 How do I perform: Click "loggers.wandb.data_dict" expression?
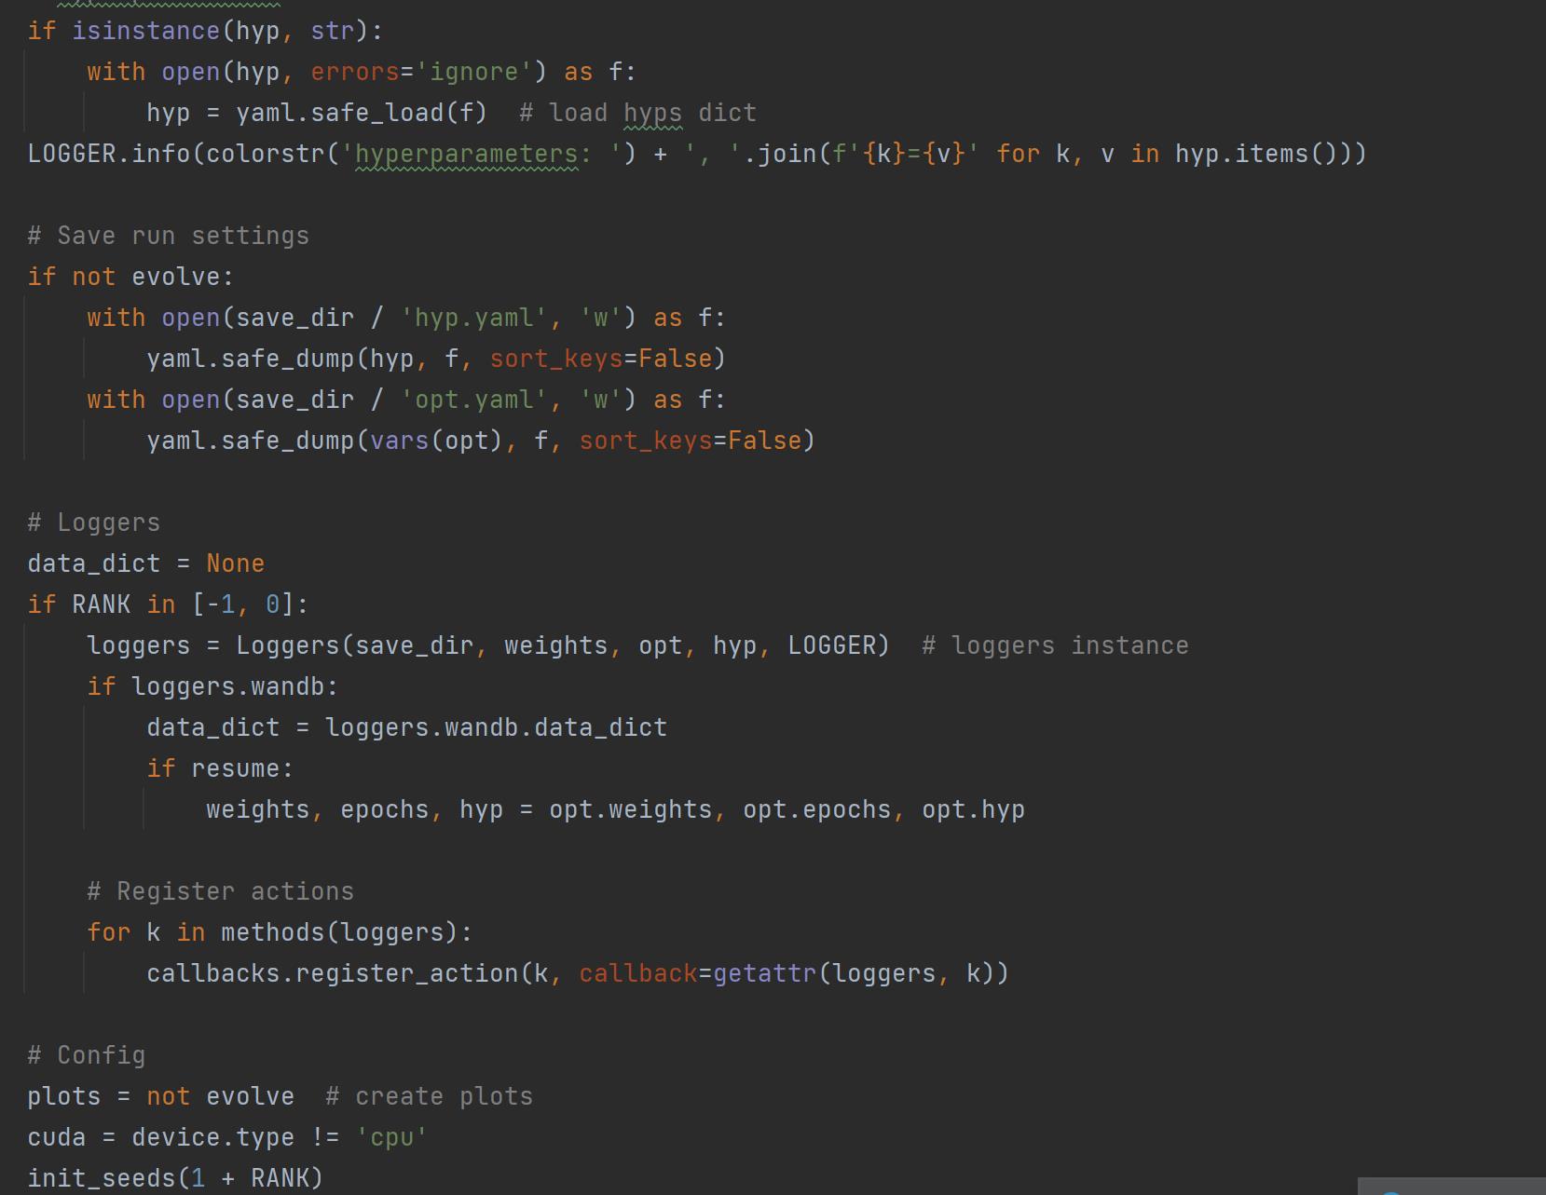click(496, 727)
